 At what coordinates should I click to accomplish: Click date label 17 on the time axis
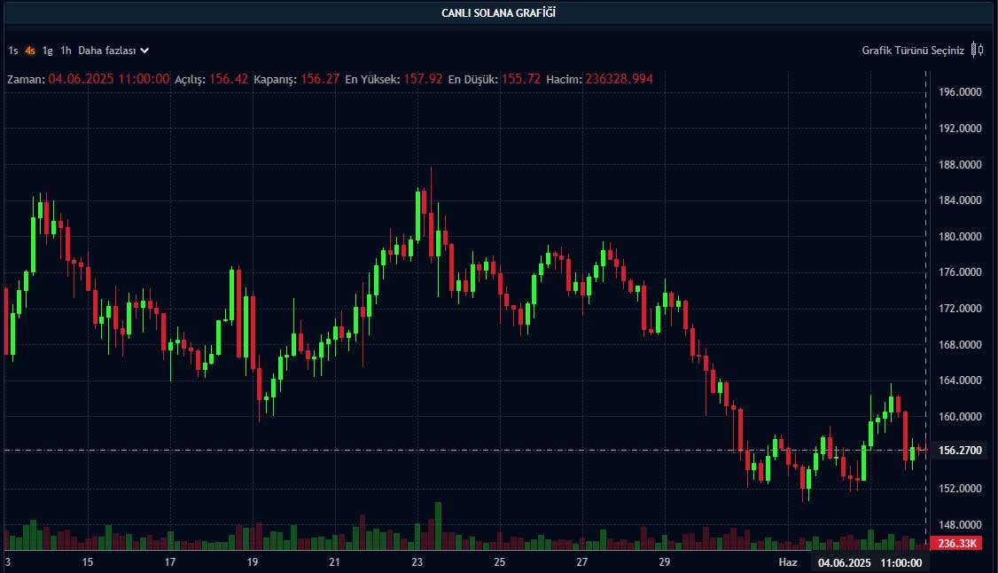click(170, 562)
